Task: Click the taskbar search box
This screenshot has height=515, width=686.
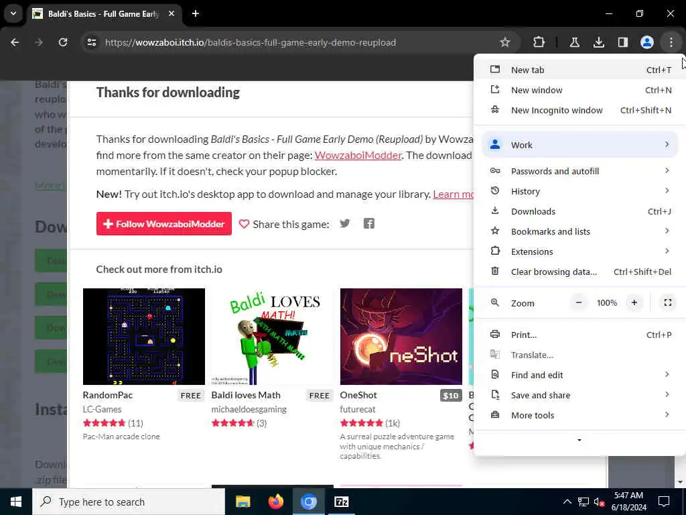Action: point(129,502)
